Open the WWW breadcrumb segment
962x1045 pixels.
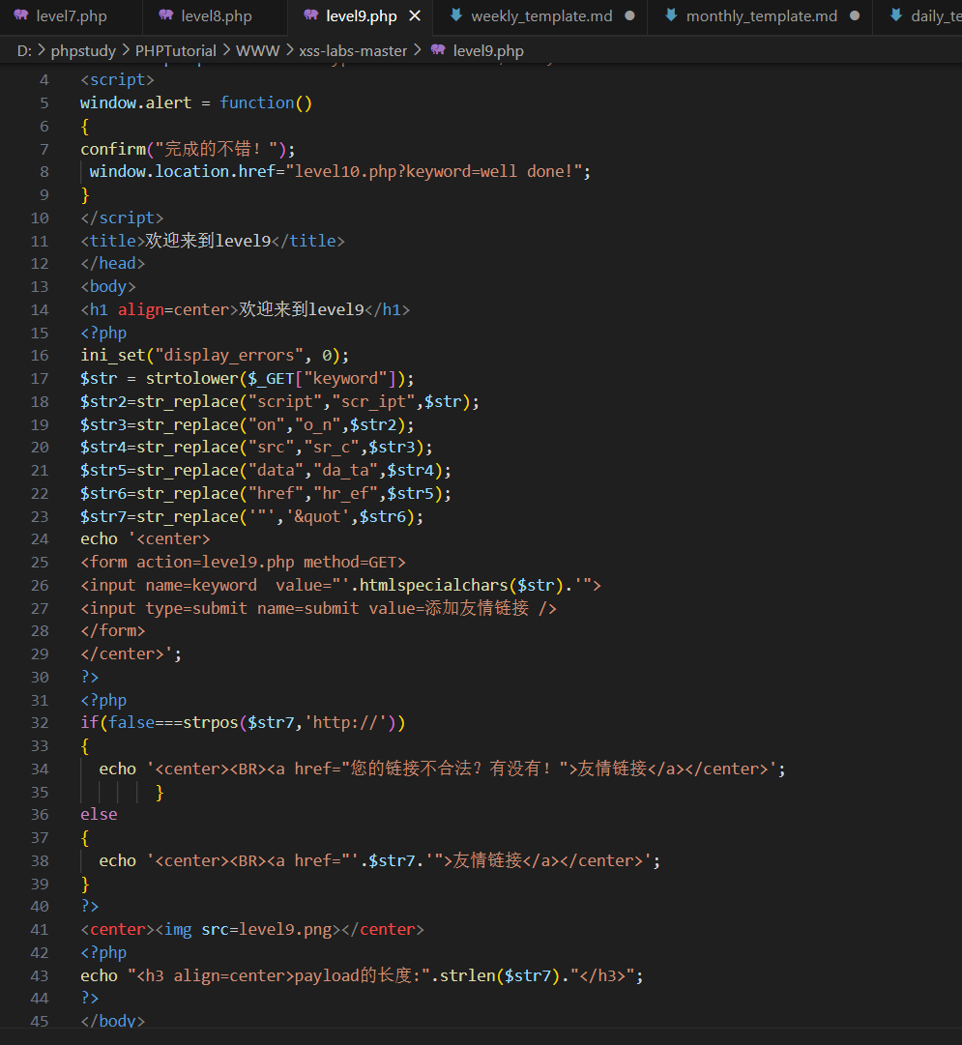coord(257,50)
